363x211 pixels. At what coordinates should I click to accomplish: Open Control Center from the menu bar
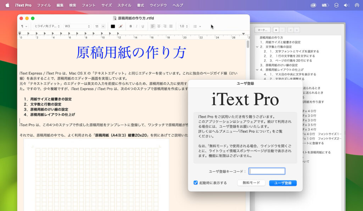click(336, 5)
